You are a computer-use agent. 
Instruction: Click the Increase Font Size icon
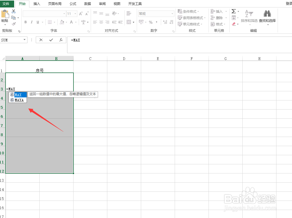click(x=81, y=14)
